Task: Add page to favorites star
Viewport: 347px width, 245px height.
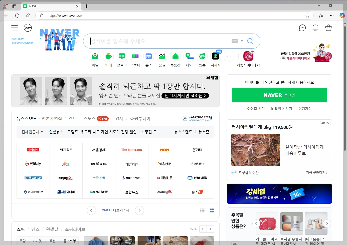Action: pyautogui.click(x=307, y=16)
